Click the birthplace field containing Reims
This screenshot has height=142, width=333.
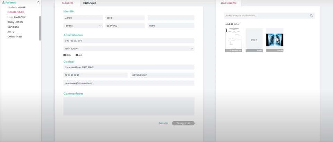tap(171, 26)
